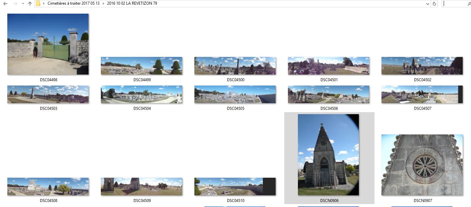471x207 pixels.
Task: Select the 2016 10 02 LA REVETIZON 79 breadcrumb
Action: click(x=132, y=3)
